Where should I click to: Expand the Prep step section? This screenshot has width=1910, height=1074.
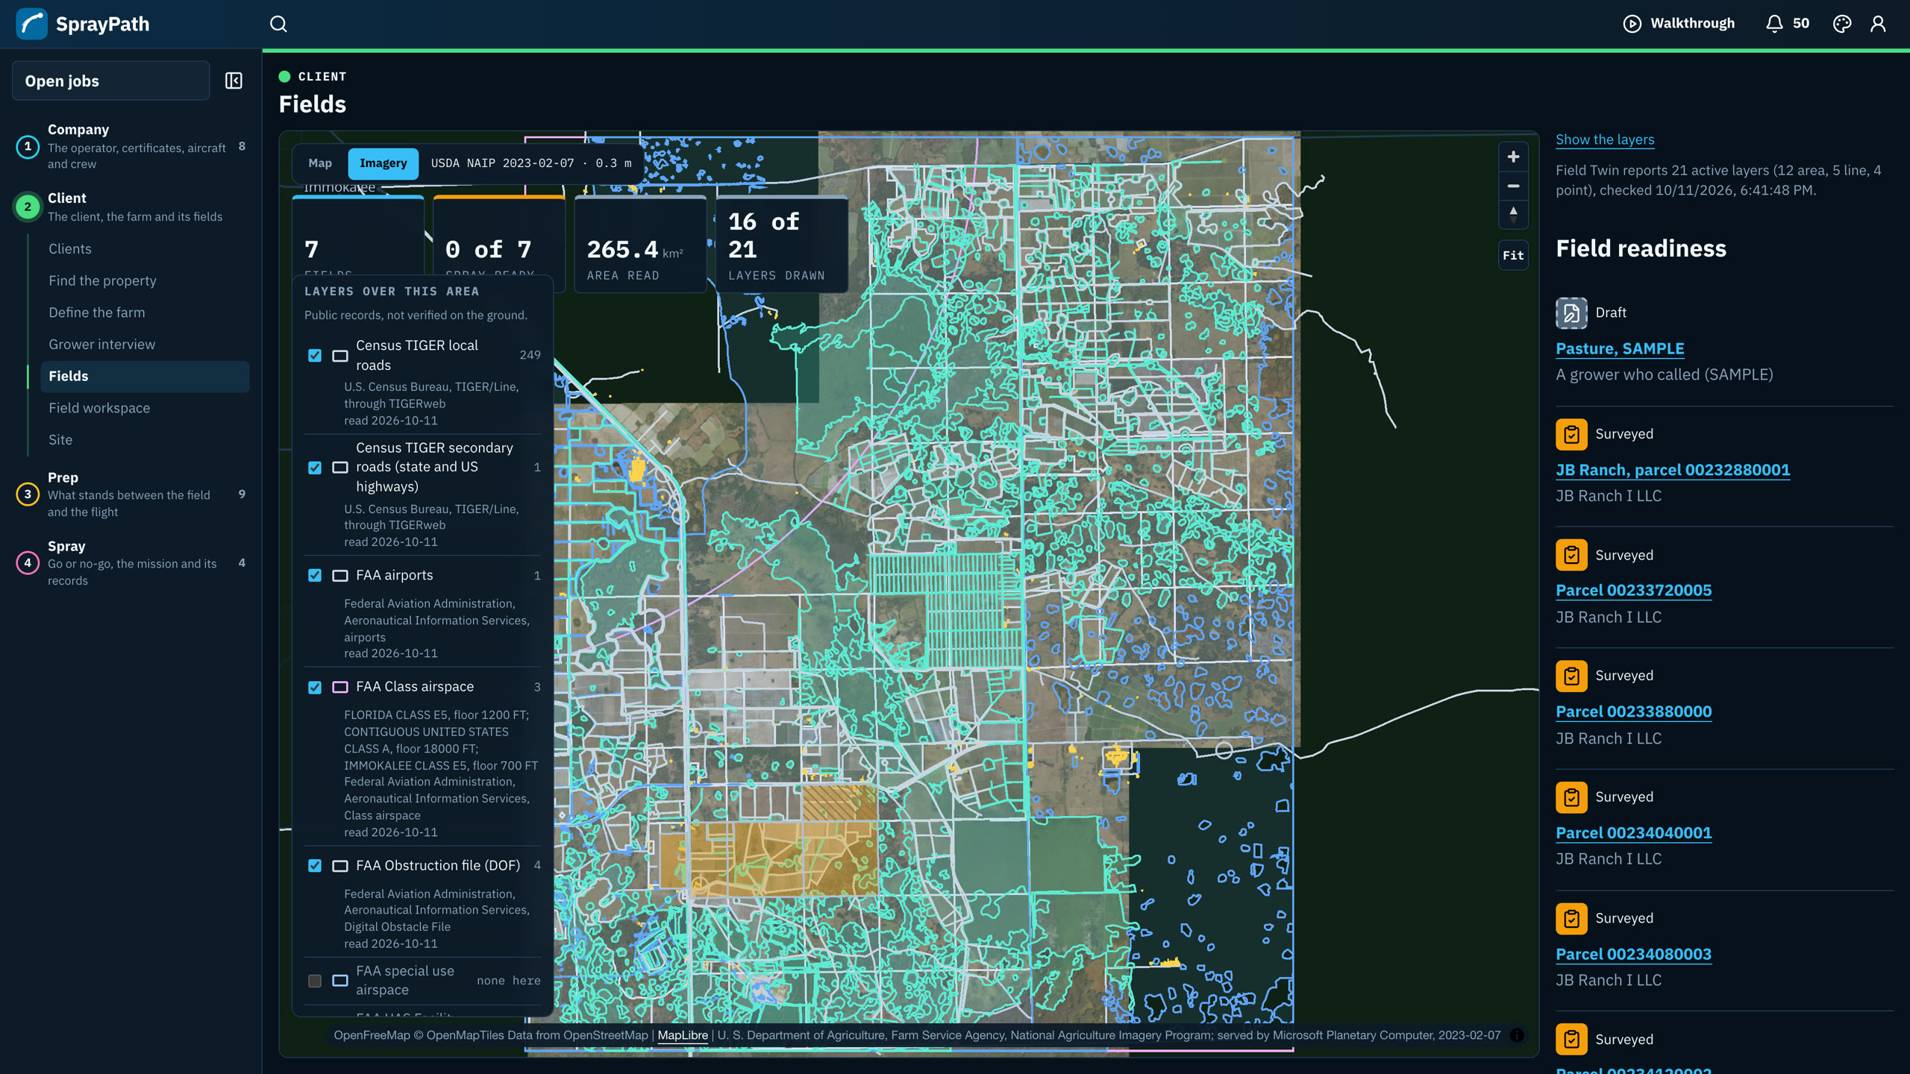131,494
